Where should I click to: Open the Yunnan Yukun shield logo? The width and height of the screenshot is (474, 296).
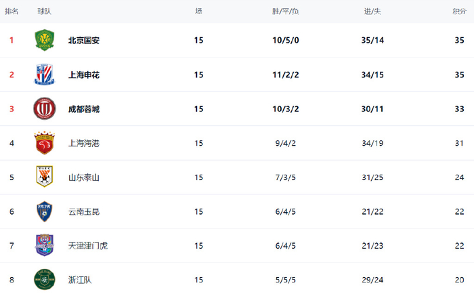[x=44, y=211]
